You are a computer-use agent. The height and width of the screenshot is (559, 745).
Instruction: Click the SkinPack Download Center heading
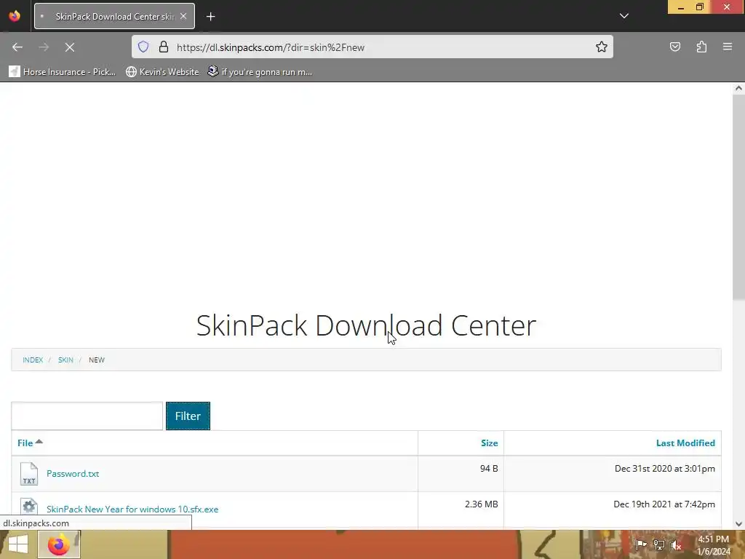[366, 325]
